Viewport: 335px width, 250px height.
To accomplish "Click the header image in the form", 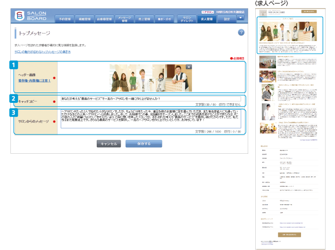I will point(151,77).
